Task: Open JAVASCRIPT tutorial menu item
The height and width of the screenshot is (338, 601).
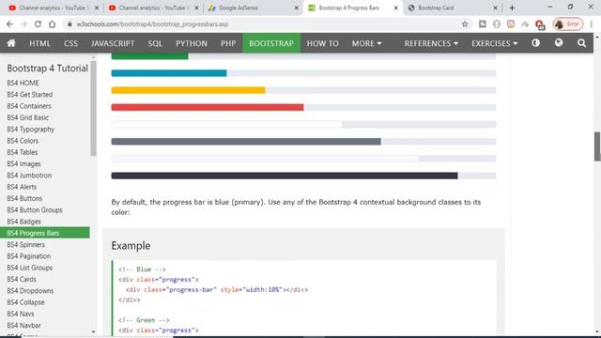Action: tap(113, 43)
